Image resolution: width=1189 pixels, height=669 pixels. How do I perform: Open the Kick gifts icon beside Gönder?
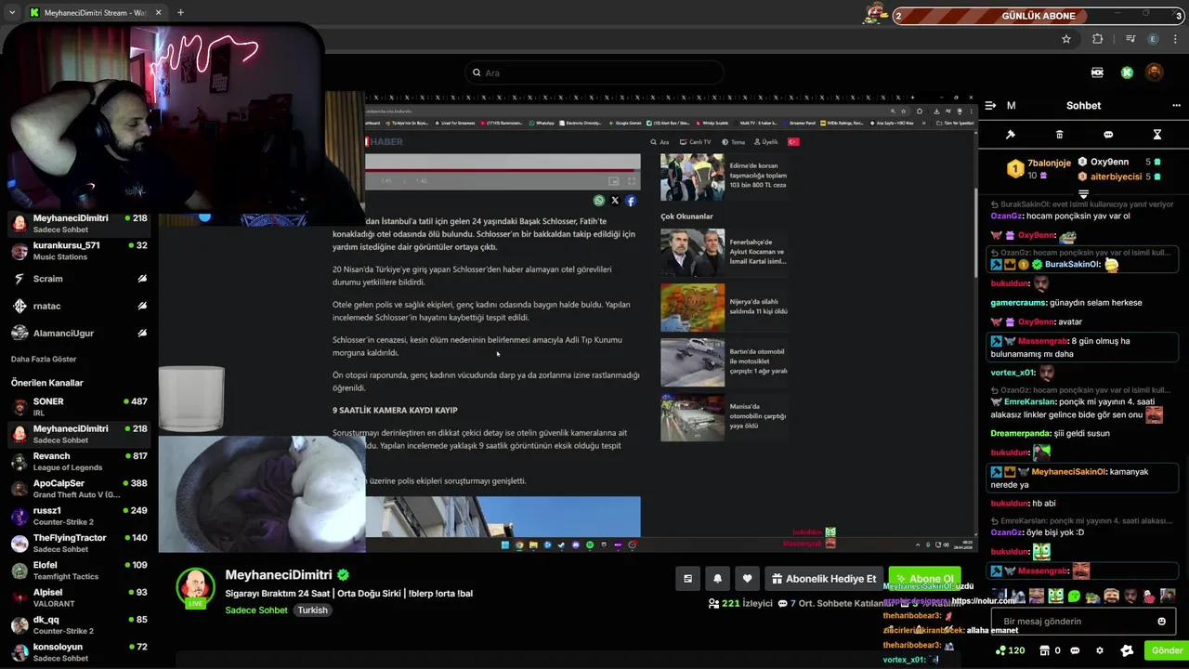click(x=1127, y=650)
